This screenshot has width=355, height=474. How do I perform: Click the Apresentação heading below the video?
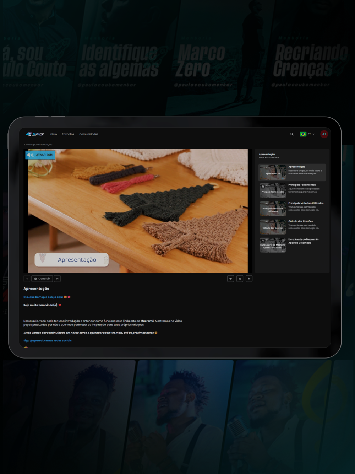36,289
